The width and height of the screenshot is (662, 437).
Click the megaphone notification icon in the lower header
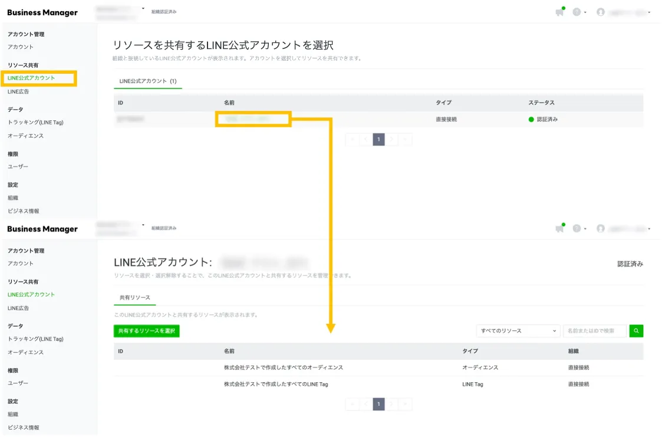(559, 229)
